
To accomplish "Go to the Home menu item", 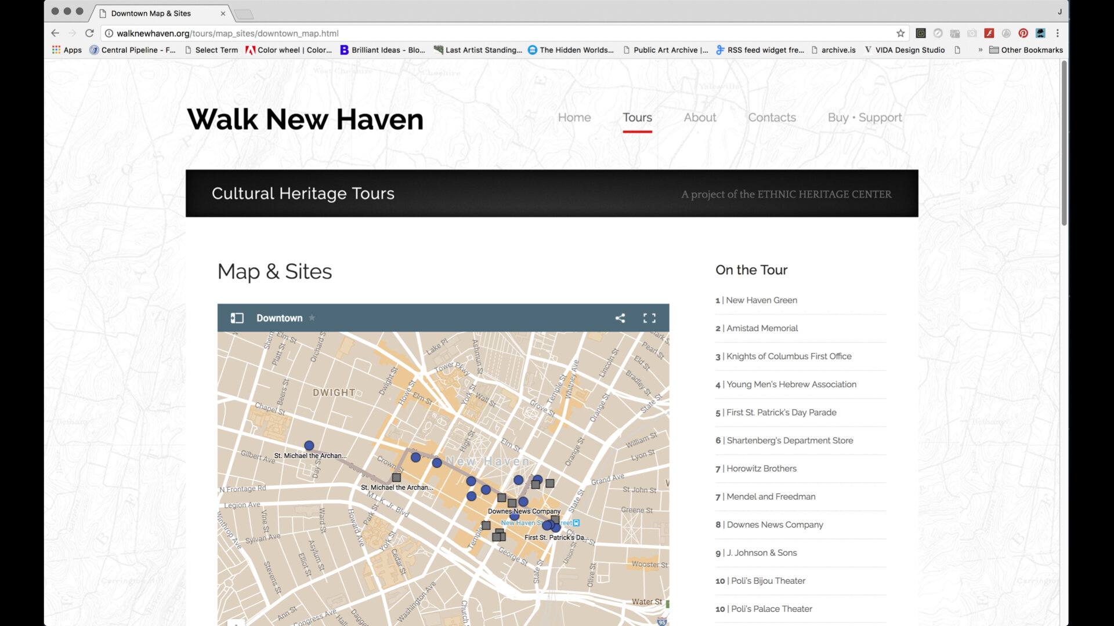I will [x=574, y=117].
